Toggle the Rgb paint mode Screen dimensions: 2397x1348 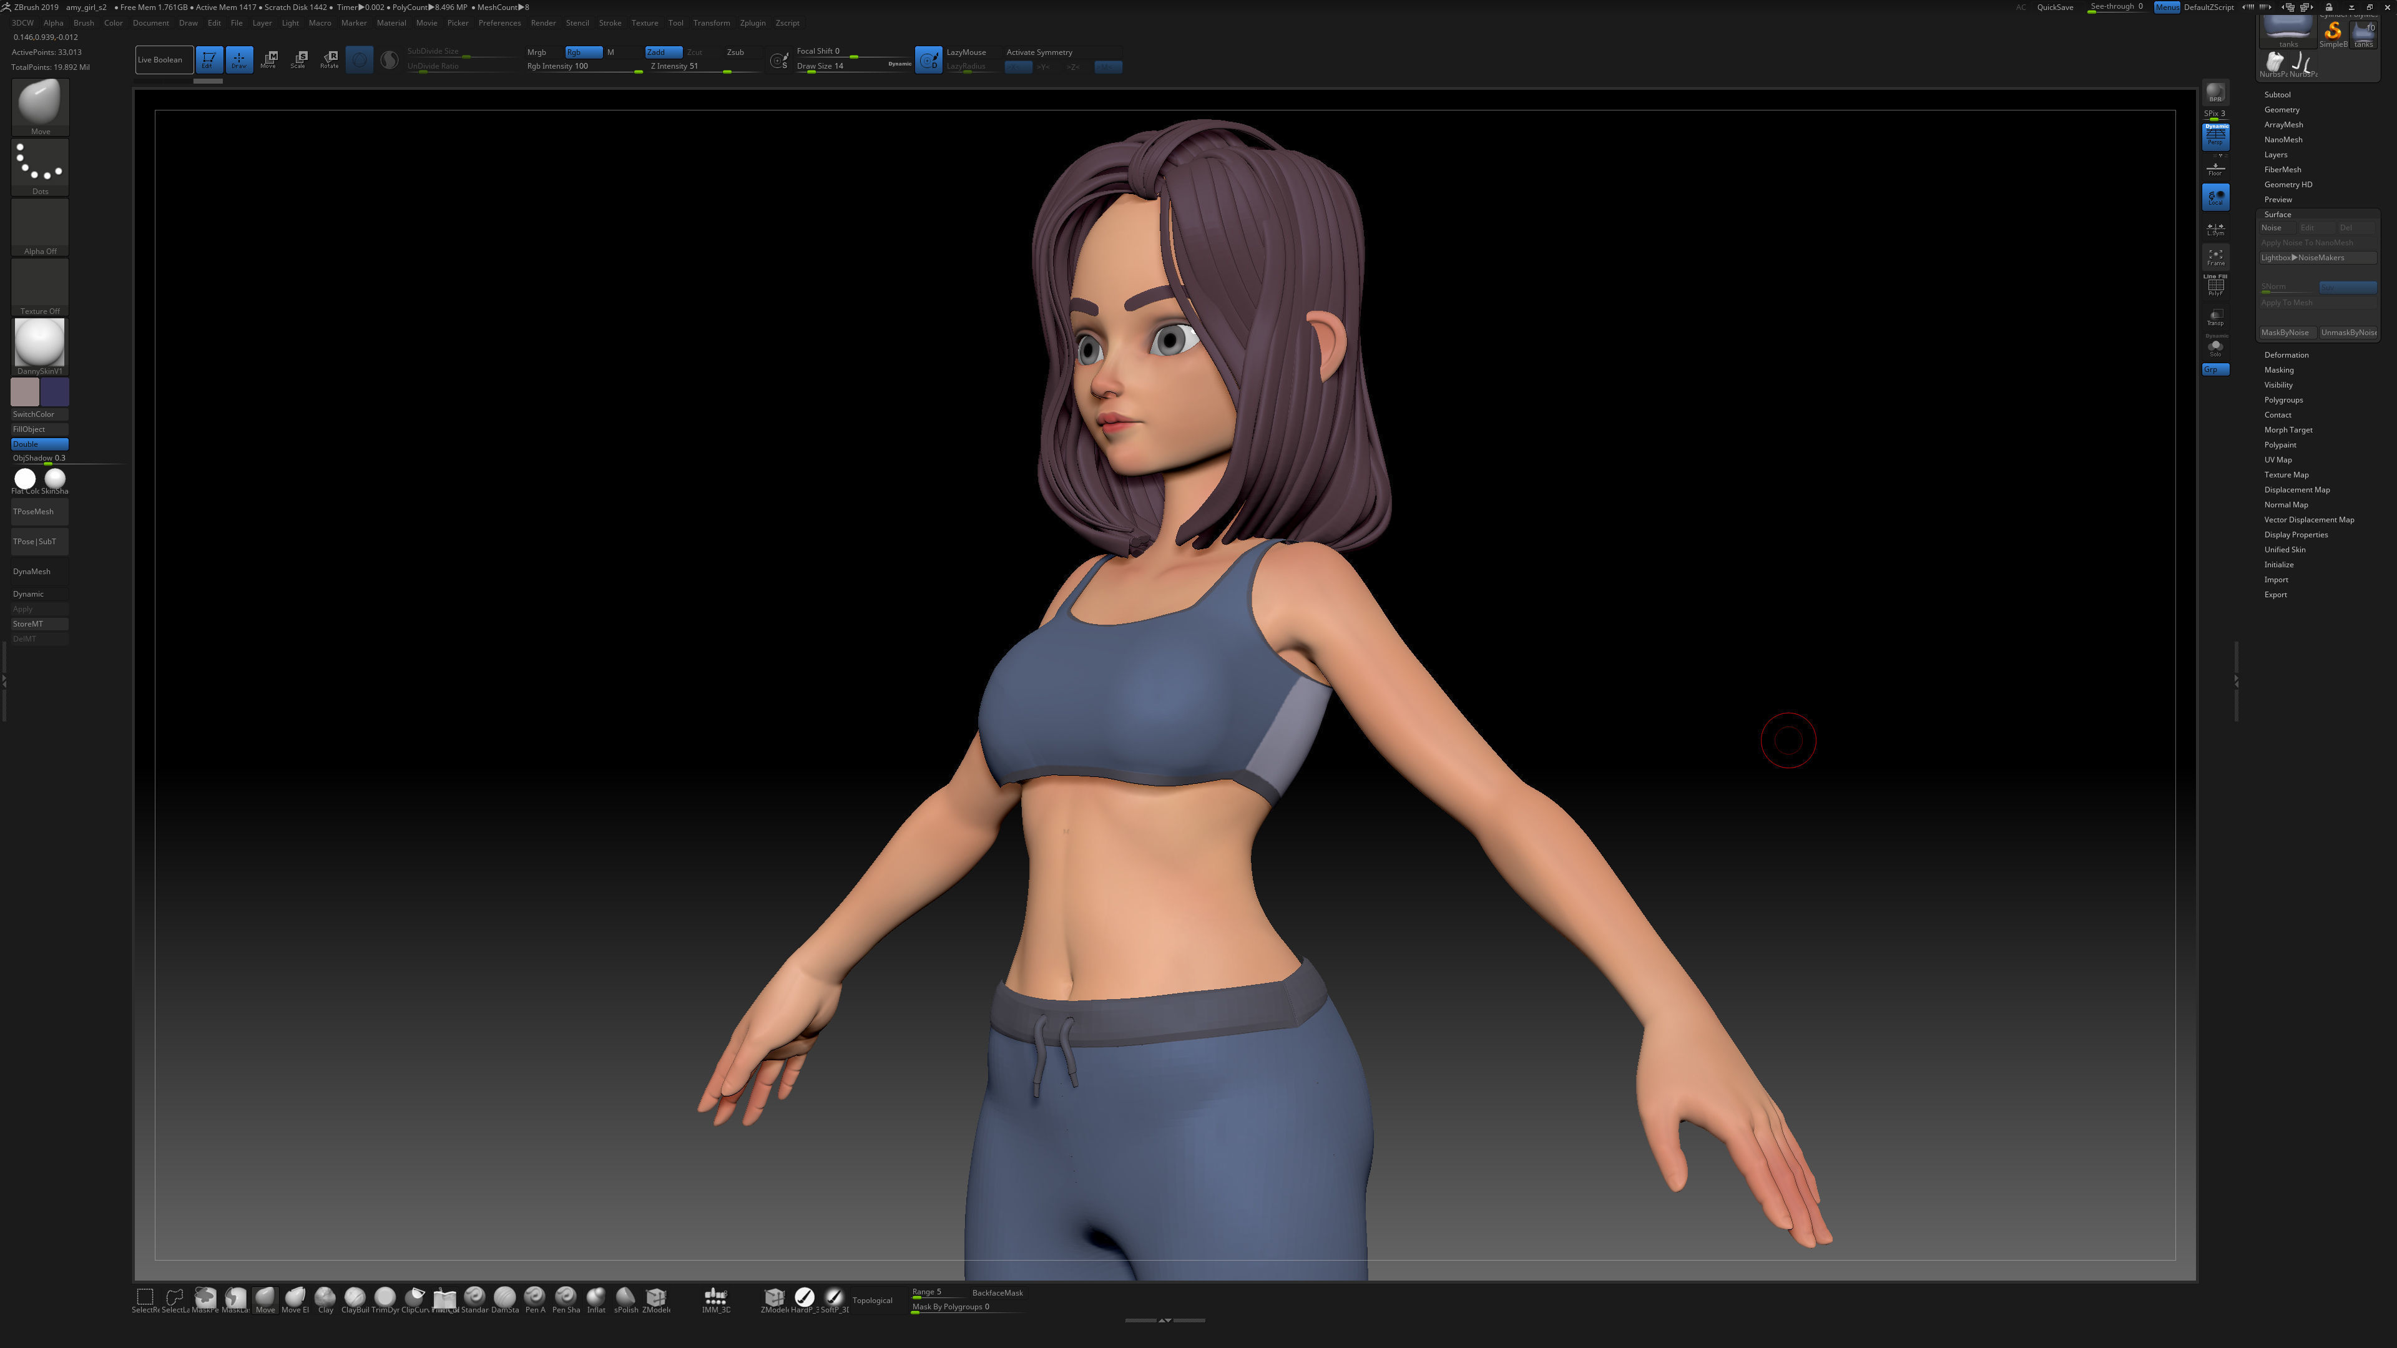click(584, 52)
